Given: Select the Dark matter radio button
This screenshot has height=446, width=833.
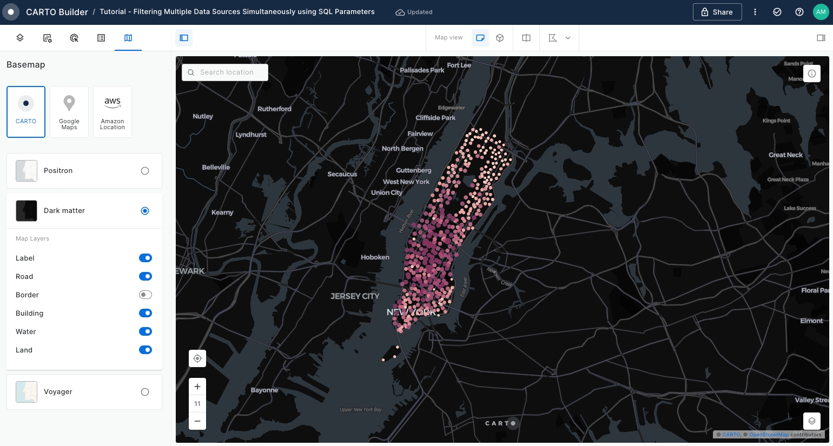Looking at the screenshot, I should pyautogui.click(x=145, y=211).
